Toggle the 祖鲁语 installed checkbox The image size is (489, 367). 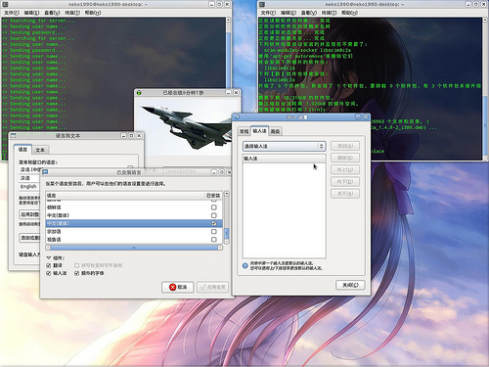click(x=214, y=240)
